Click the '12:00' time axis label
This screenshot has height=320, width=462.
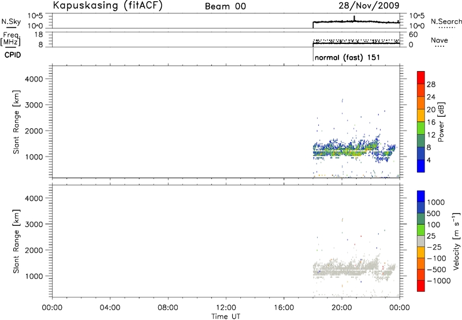coord(226,308)
